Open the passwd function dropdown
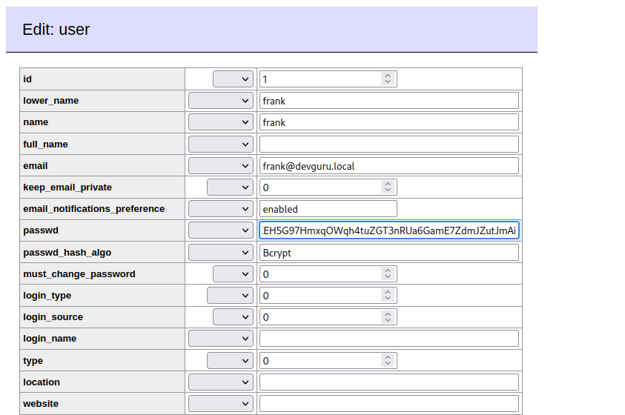This screenshot has height=415, width=625. (x=221, y=230)
